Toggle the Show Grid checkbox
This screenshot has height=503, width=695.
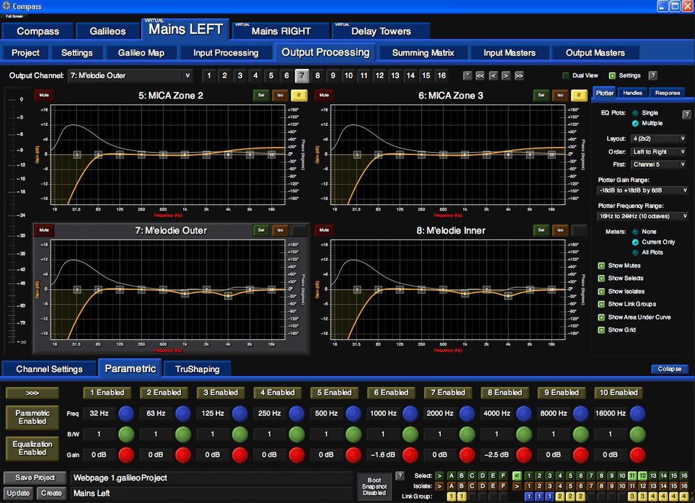(x=602, y=330)
